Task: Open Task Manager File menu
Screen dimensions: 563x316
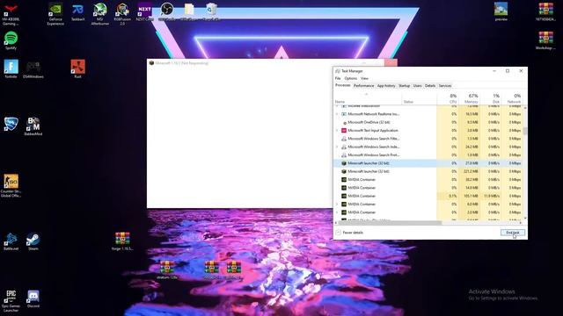Action: [338, 78]
